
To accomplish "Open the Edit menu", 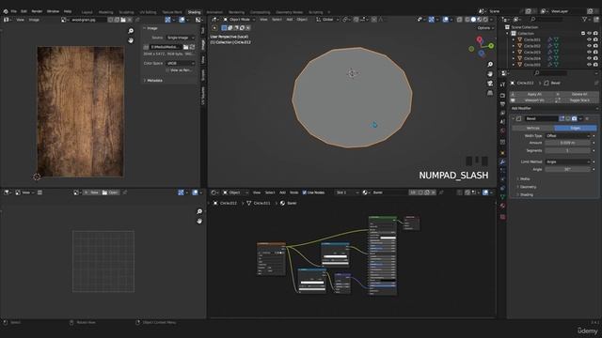I will [24, 11].
